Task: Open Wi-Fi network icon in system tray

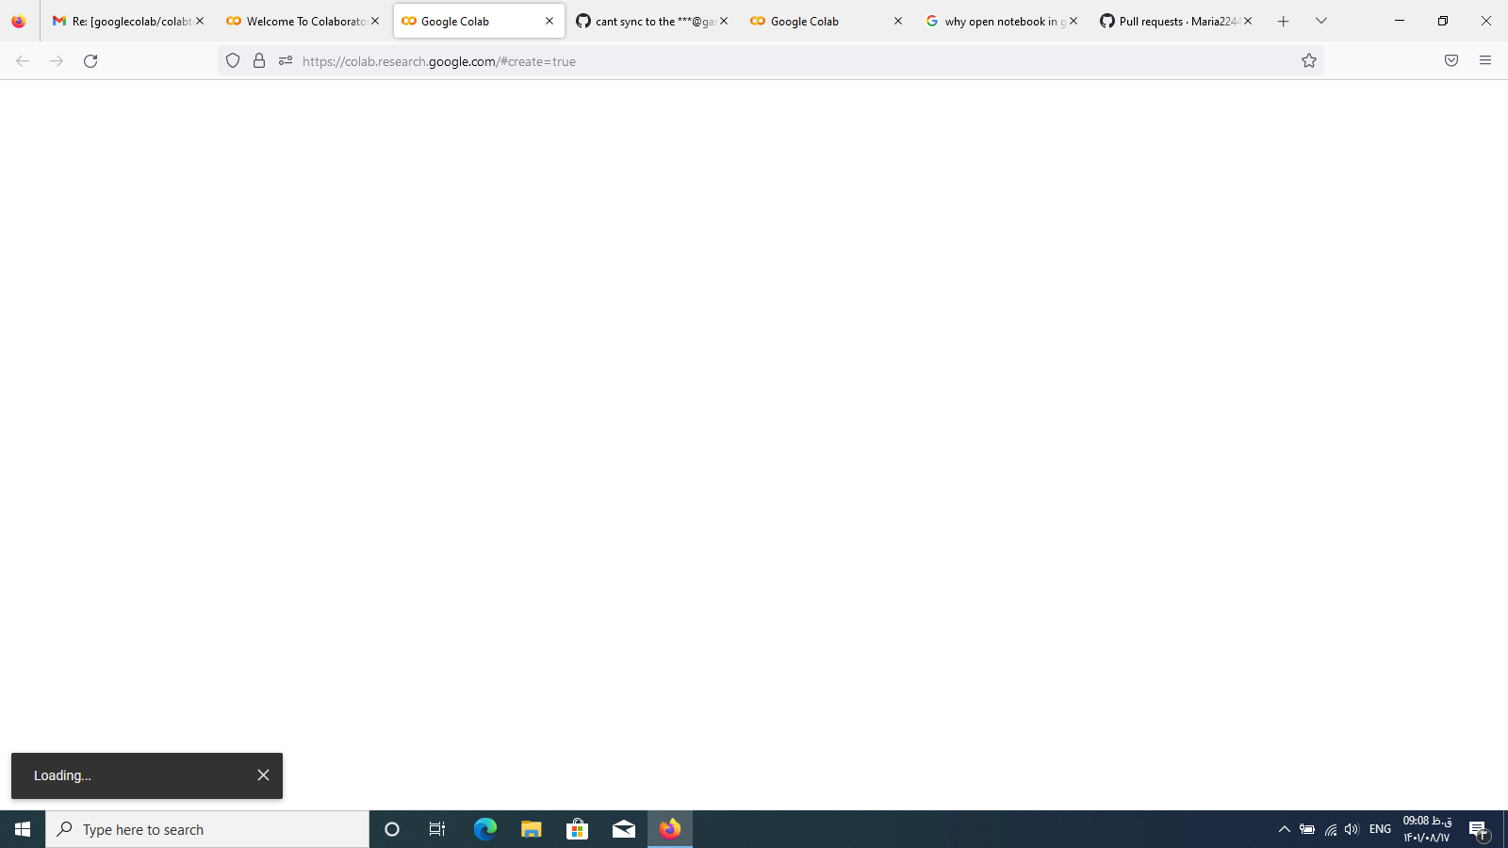Action: click(x=1330, y=829)
